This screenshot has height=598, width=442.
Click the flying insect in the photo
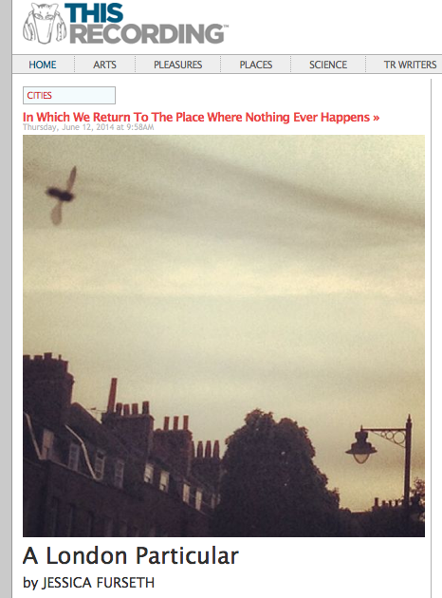(62, 196)
